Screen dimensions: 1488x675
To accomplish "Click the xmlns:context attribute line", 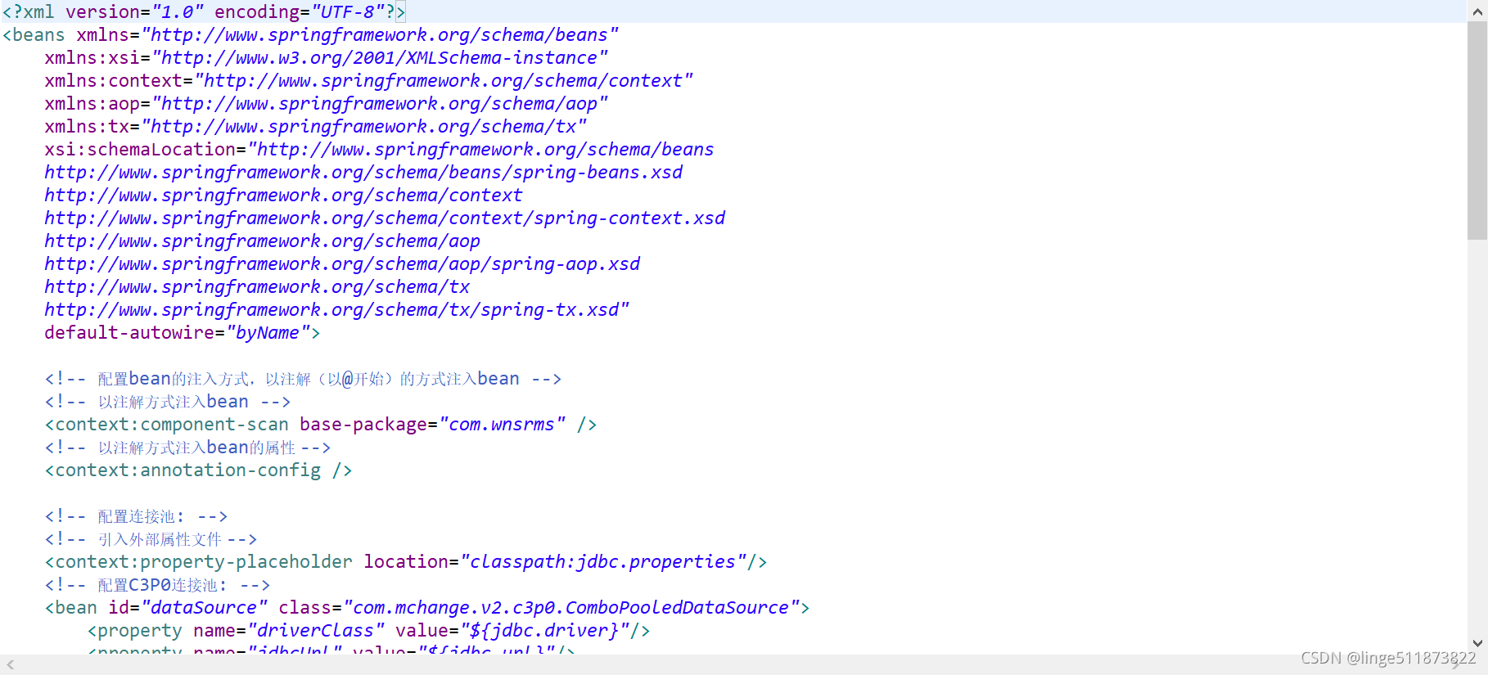I will click(x=368, y=81).
